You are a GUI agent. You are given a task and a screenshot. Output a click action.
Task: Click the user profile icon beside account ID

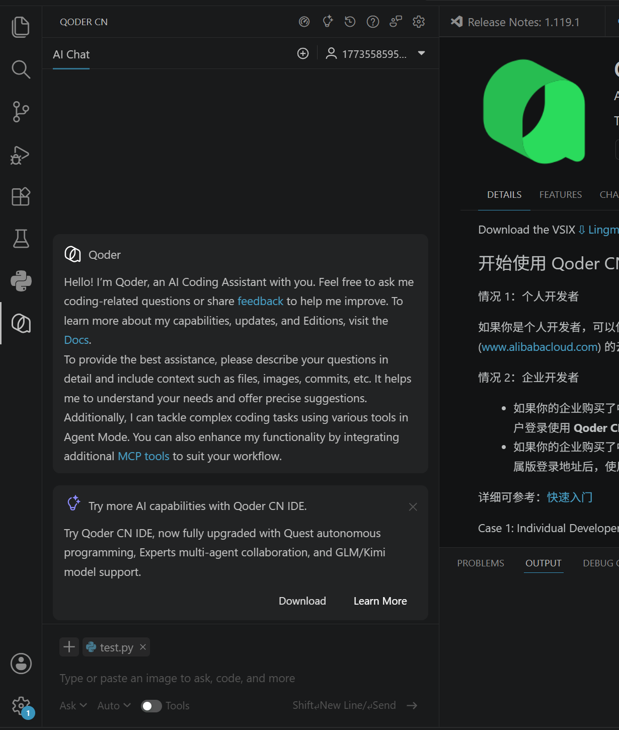point(331,53)
